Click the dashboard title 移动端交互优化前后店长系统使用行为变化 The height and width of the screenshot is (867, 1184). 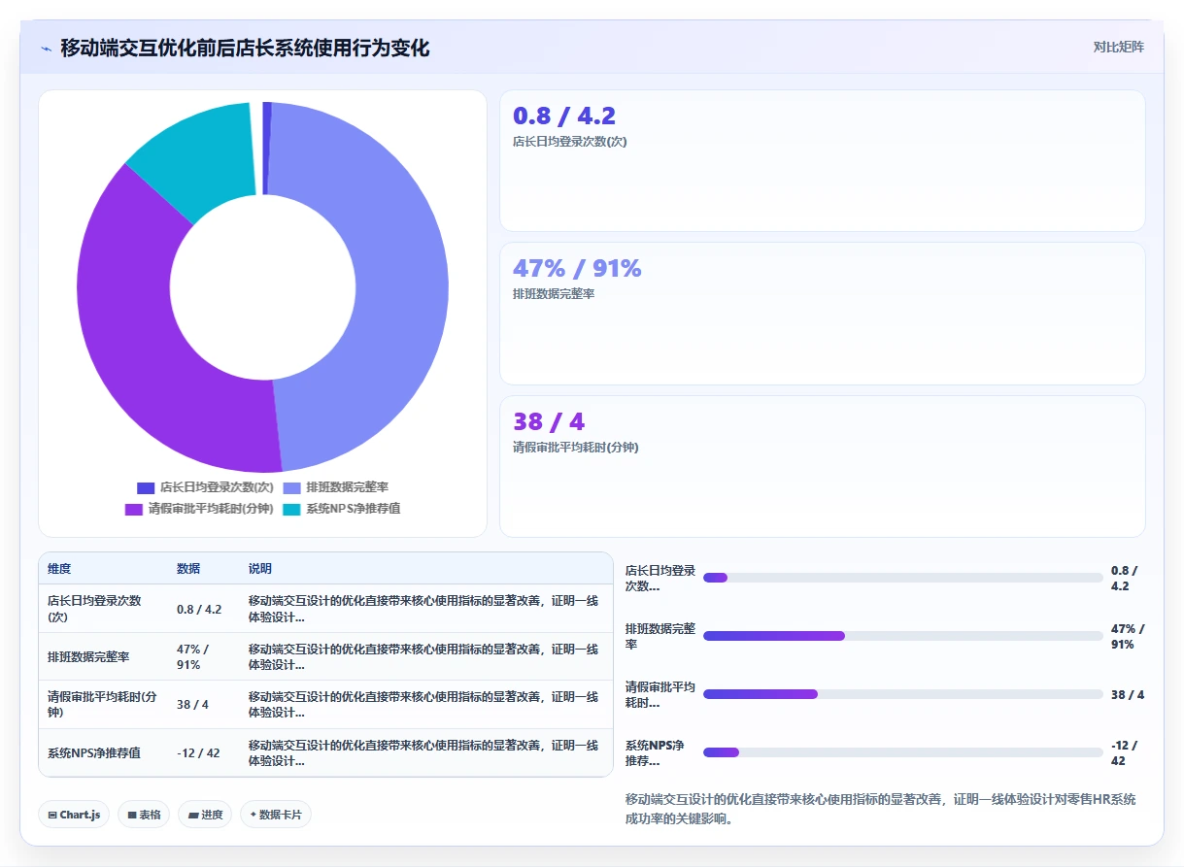pos(245,49)
